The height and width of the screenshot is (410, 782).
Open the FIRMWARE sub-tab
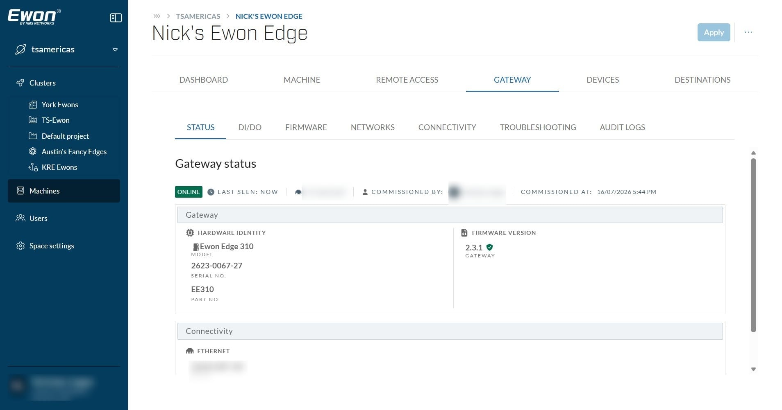click(x=306, y=127)
